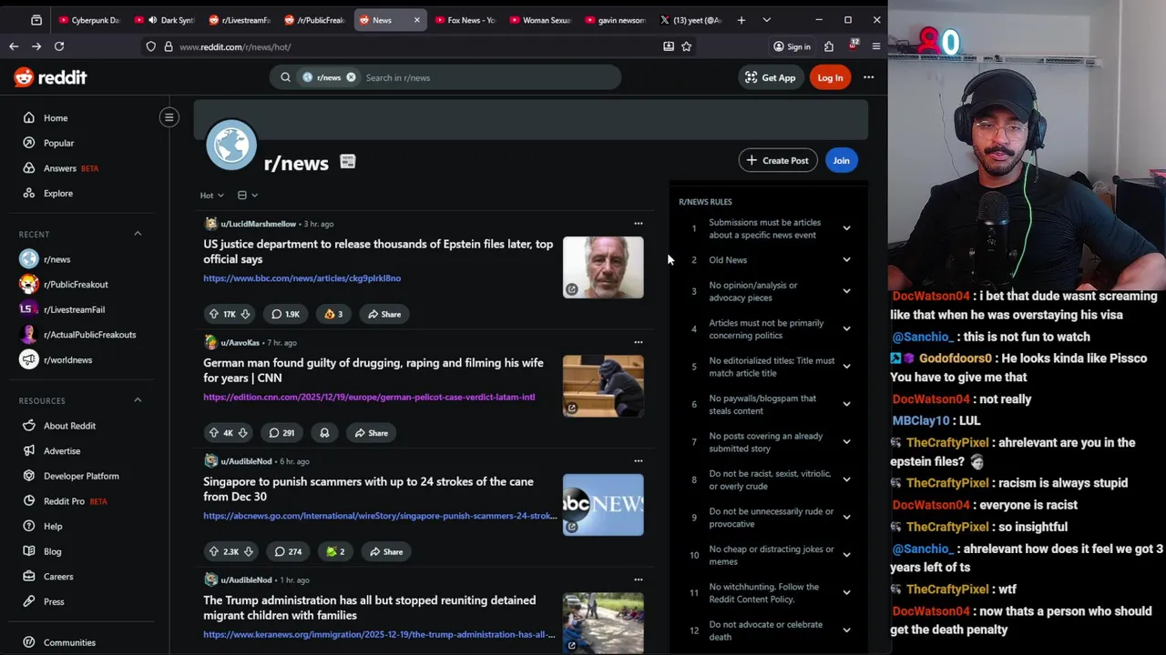Image resolution: width=1166 pixels, height=655 pixels.
Task: Click the Create Post button
Action: coord(777,160)
